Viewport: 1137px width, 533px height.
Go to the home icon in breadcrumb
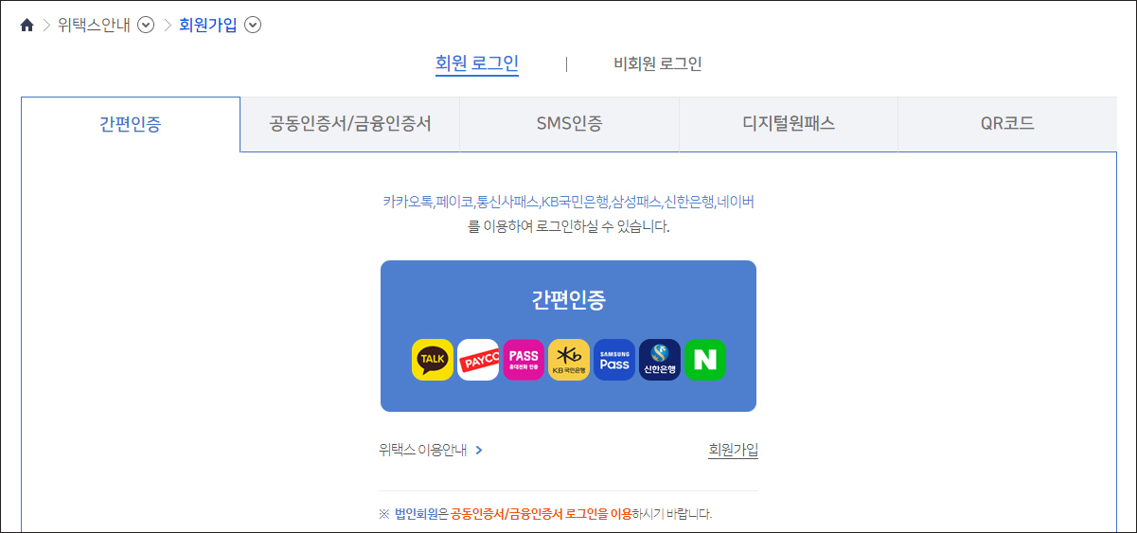27,26
